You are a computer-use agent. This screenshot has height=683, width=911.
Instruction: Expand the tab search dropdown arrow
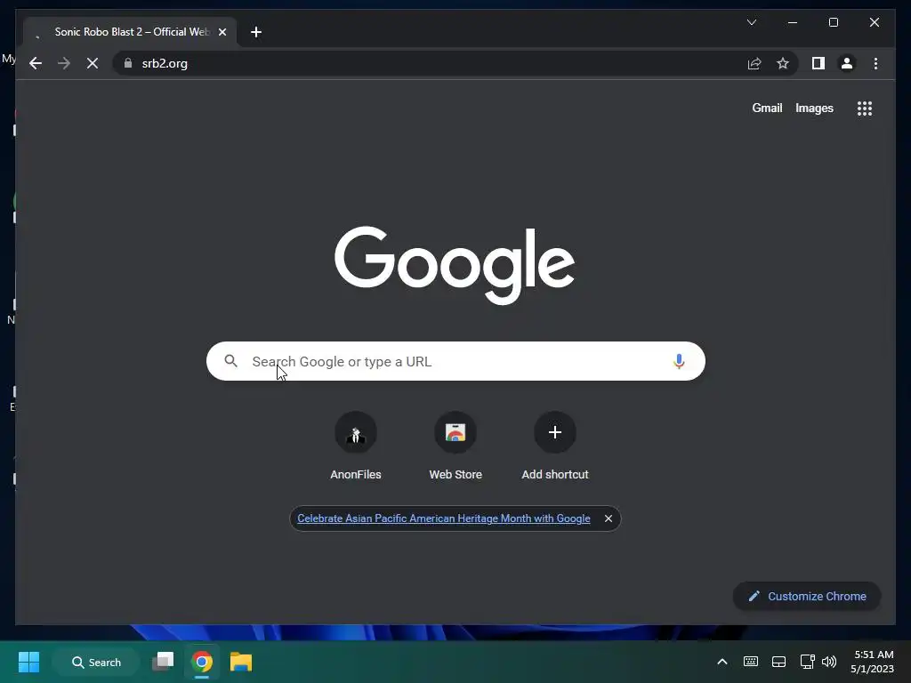(751, 22)
